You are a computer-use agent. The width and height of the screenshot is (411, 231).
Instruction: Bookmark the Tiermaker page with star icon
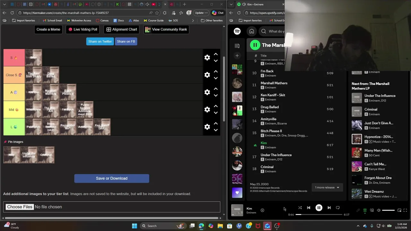pos(157,13)
